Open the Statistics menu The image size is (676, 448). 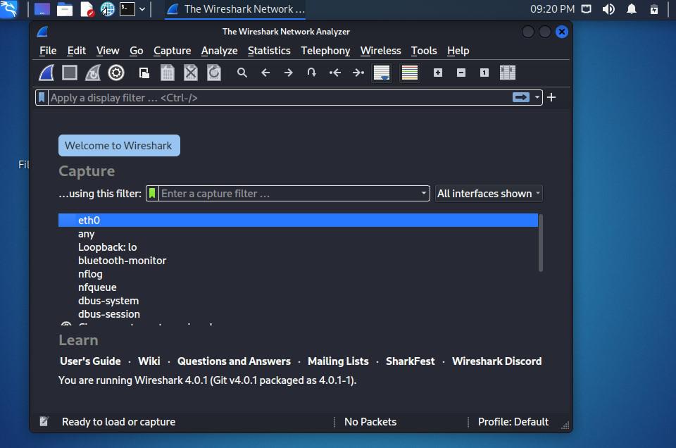[x=269, y=51]
